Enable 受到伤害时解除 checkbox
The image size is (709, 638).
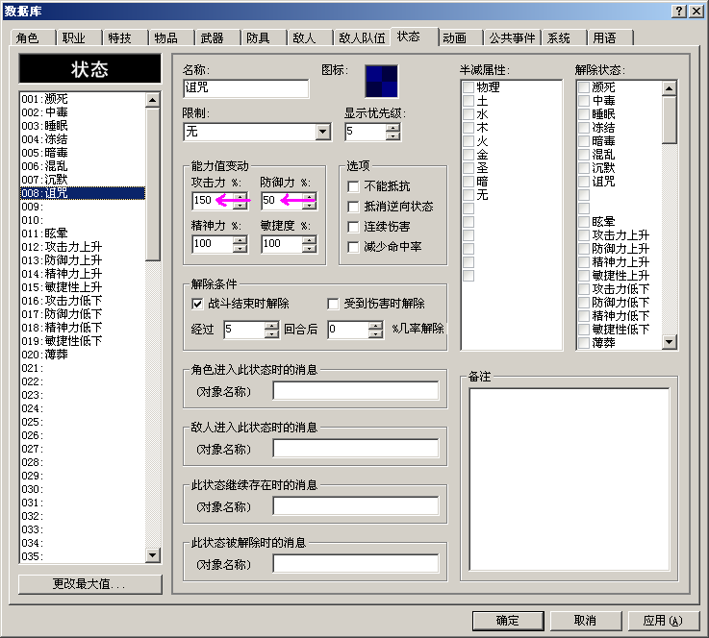point(333,304)
